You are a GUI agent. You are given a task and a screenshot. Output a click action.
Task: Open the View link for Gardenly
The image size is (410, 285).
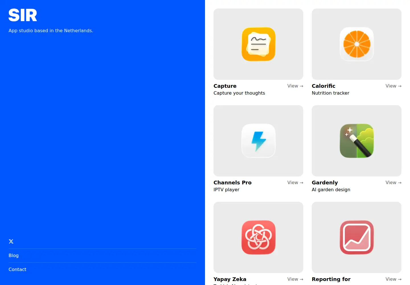393,182
